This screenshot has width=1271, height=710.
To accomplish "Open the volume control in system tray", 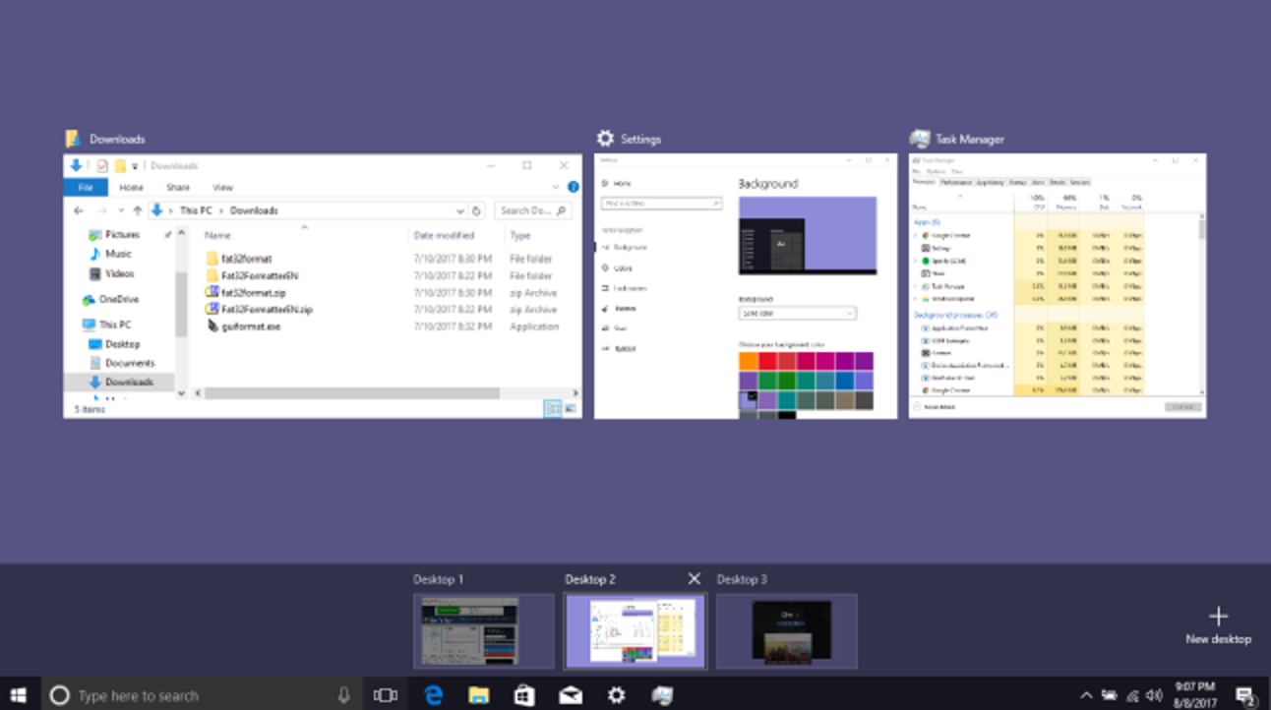I will [1155, 695].
